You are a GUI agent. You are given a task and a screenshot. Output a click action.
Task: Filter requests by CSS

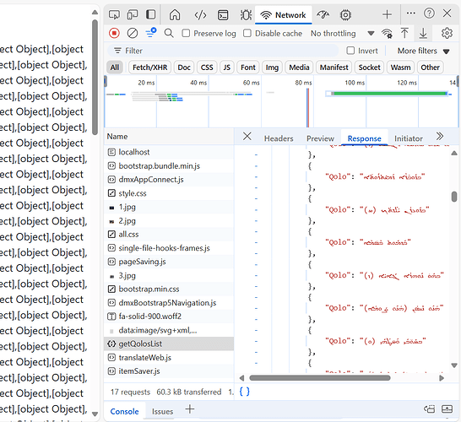point(207,68)
